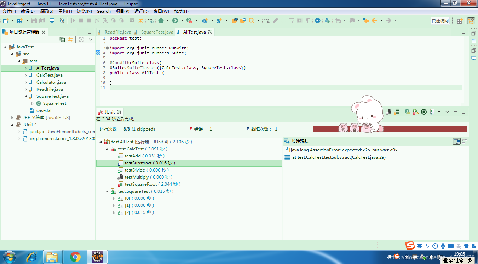The width and height of the screenshot is (478, 264).
Task: Collapse test.SquareTest in JUnit results
Action: point(107,191)
